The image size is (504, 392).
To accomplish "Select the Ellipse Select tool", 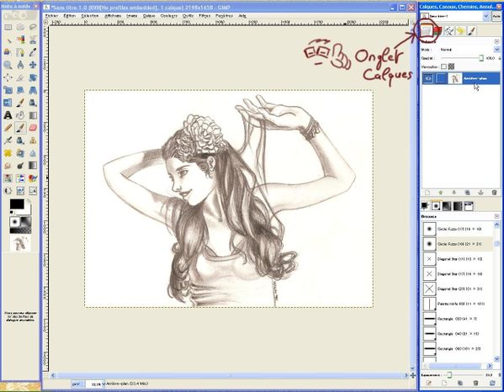I will pos(20,27).
